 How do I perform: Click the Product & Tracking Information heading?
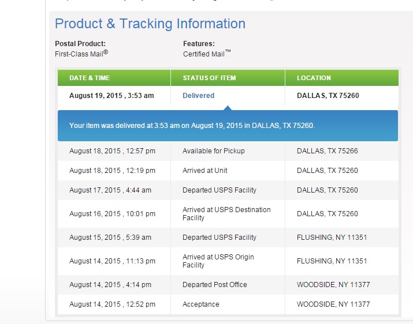(x=150, y=24)
